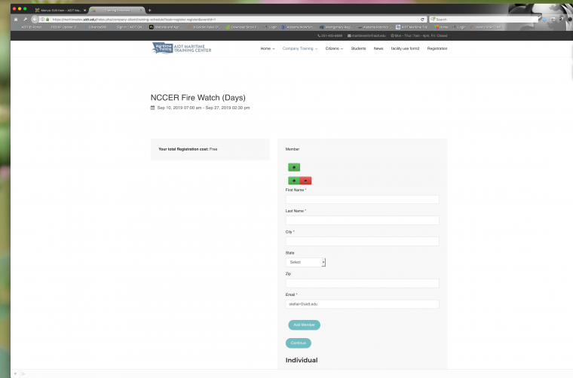Image resolution: width=573 pixels, height=378 pixels.
Task: Expand the Citizens navigation menu
Action: (334, 48)
